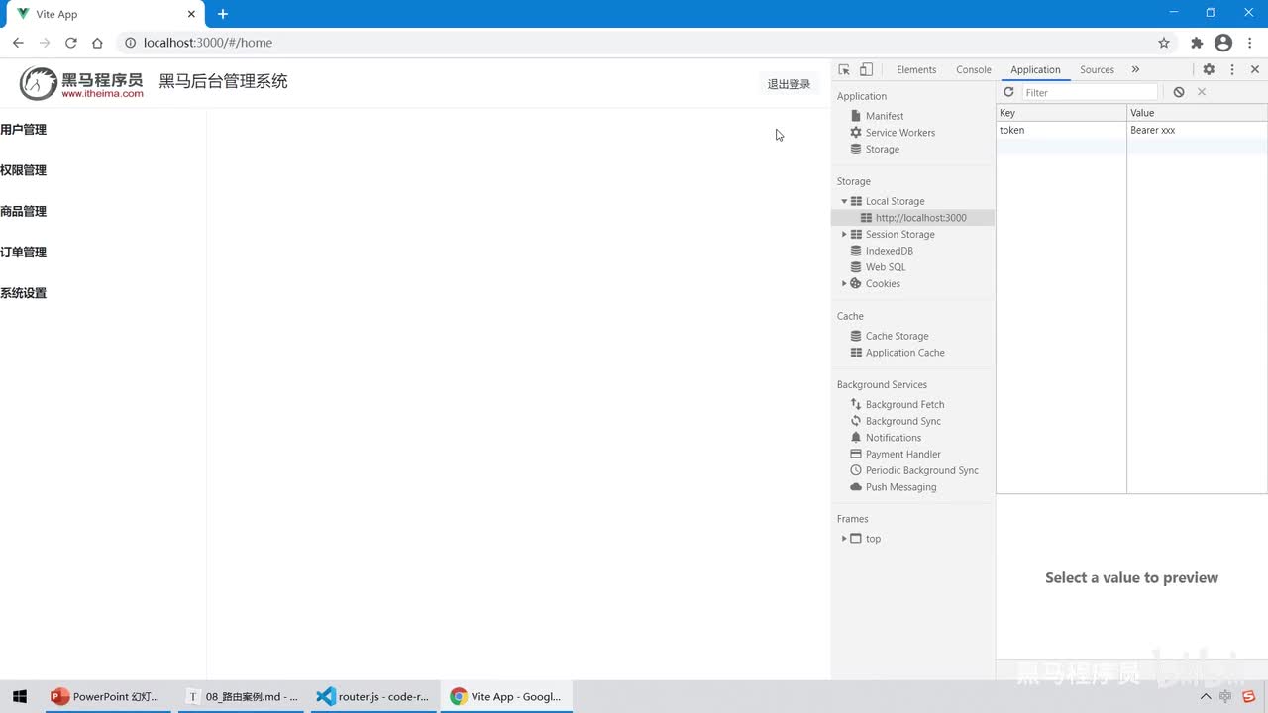Expand the Session Storage node

tap(844, 234)
